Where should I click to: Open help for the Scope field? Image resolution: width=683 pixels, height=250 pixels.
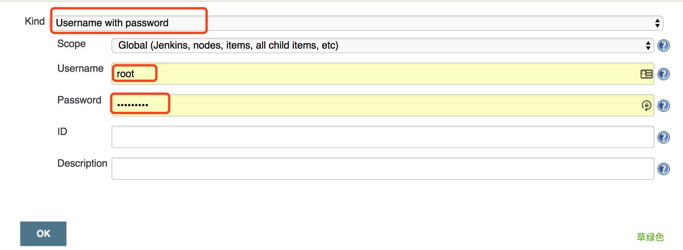point(664,46)
